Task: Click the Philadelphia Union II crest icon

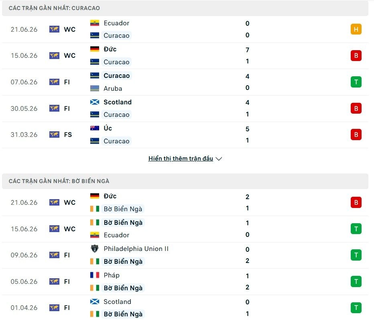Action: (95, 249)
